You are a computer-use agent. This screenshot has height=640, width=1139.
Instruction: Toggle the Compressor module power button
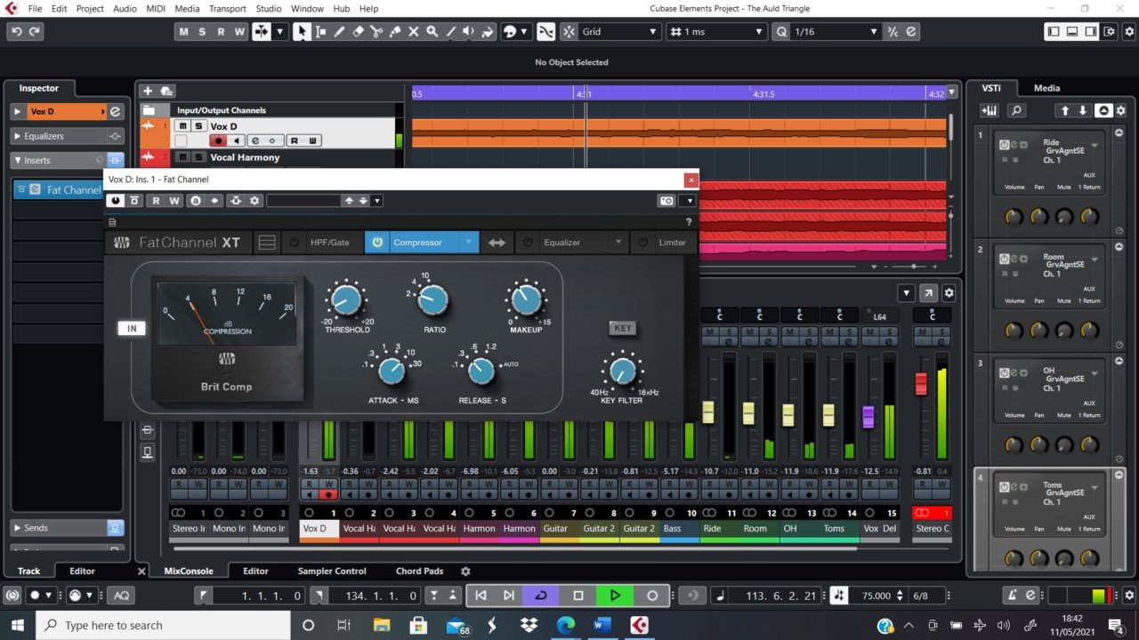pos(377,243)
